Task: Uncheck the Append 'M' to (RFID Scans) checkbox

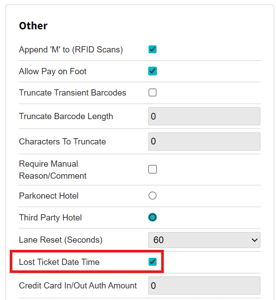Action: tap(153, 49)
